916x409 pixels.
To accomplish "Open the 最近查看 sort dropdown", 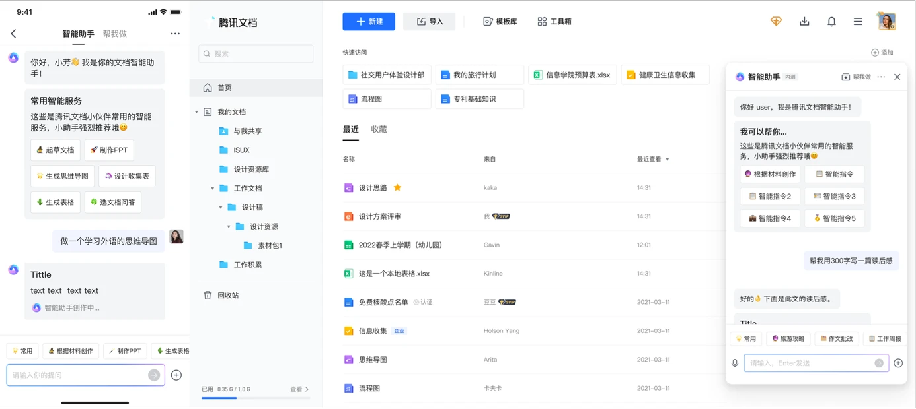I will click(654, 158).
